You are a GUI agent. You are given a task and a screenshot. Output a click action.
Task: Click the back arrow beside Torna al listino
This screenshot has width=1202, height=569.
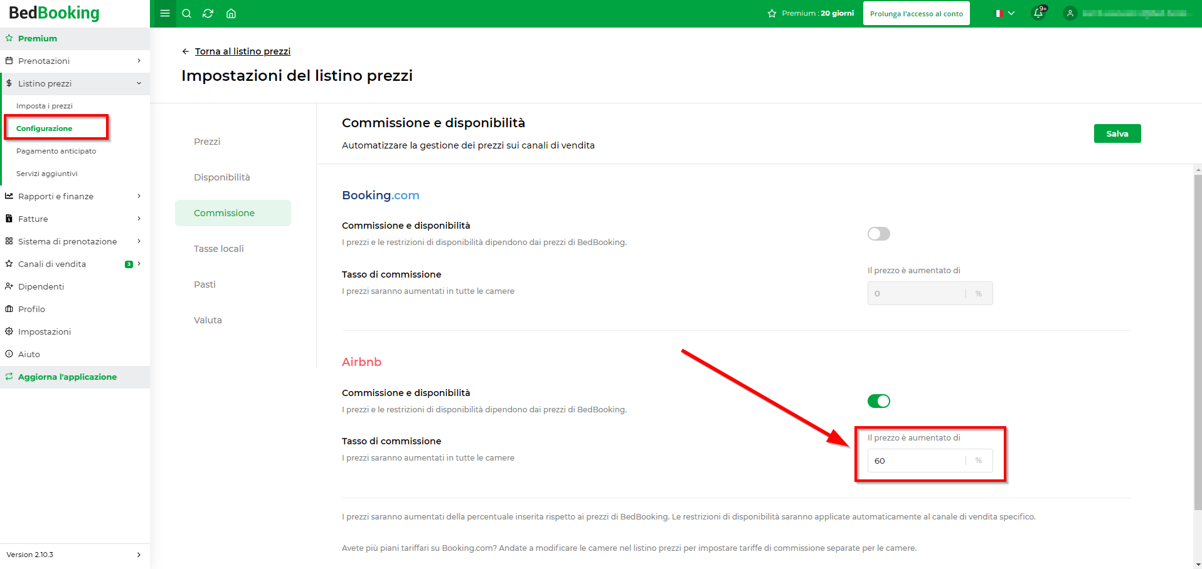pos(185,51)
